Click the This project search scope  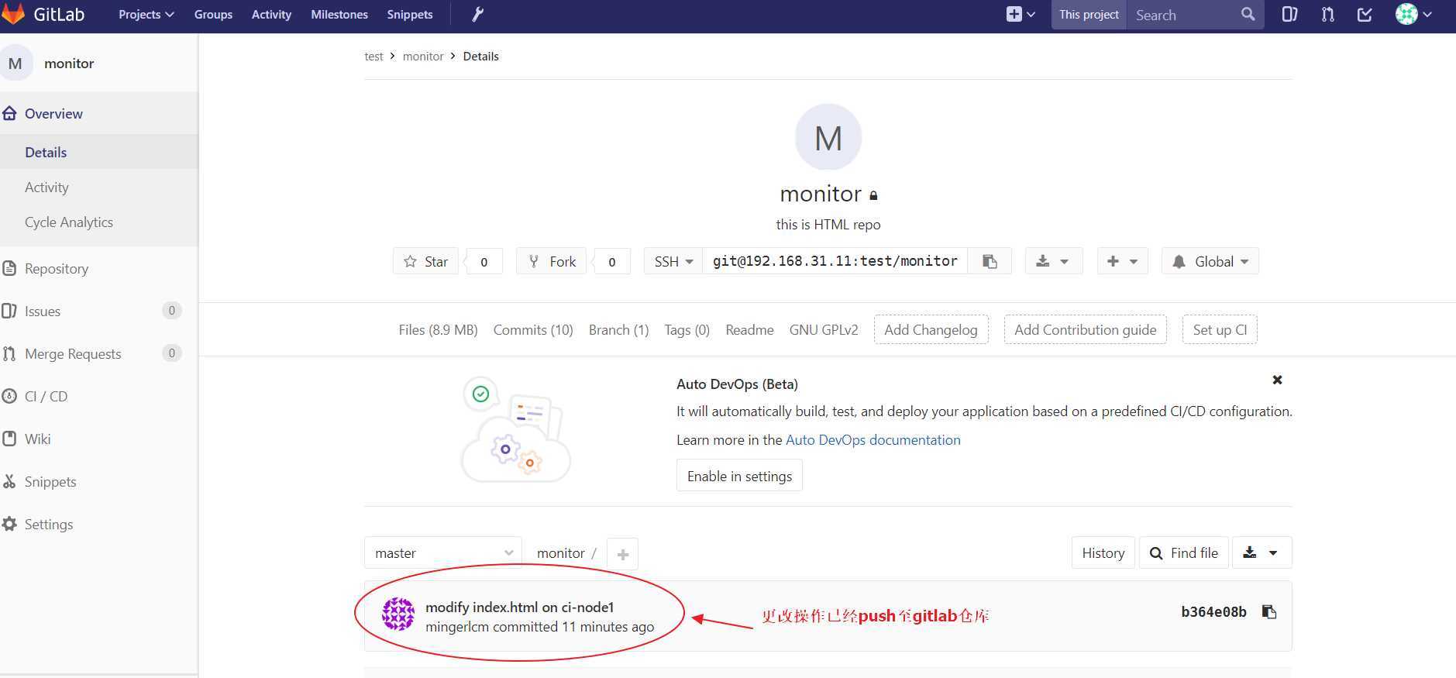click(1089, 15)
